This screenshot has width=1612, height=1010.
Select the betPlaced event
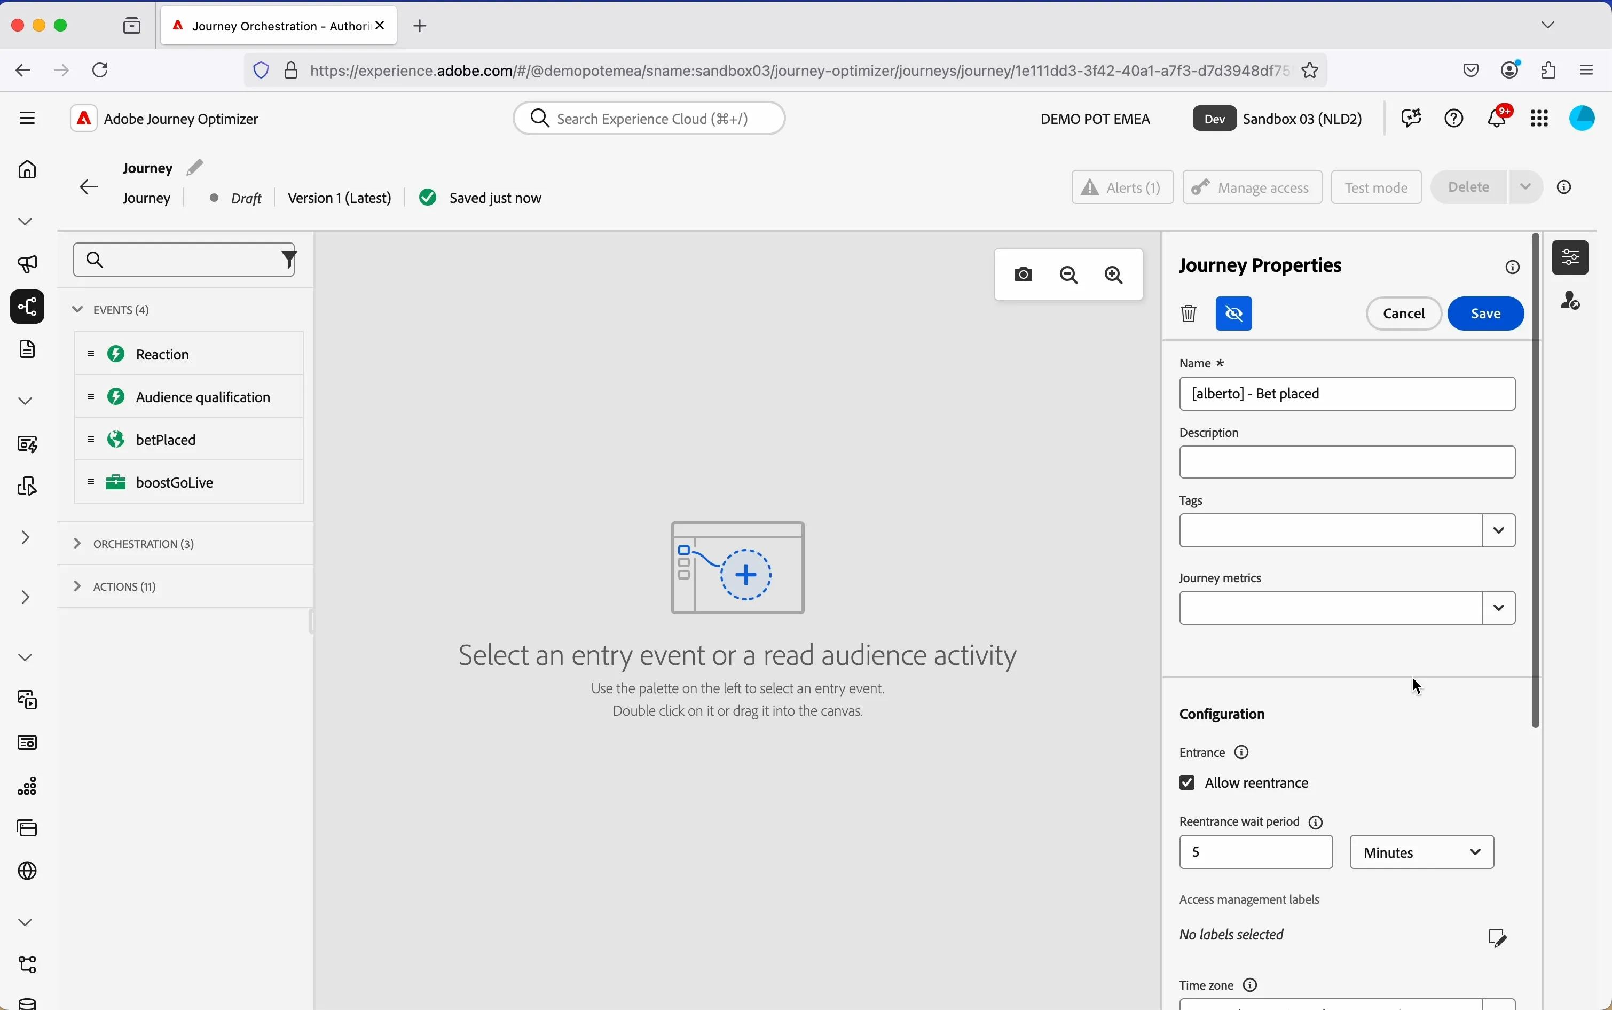(x=189, y=440)
